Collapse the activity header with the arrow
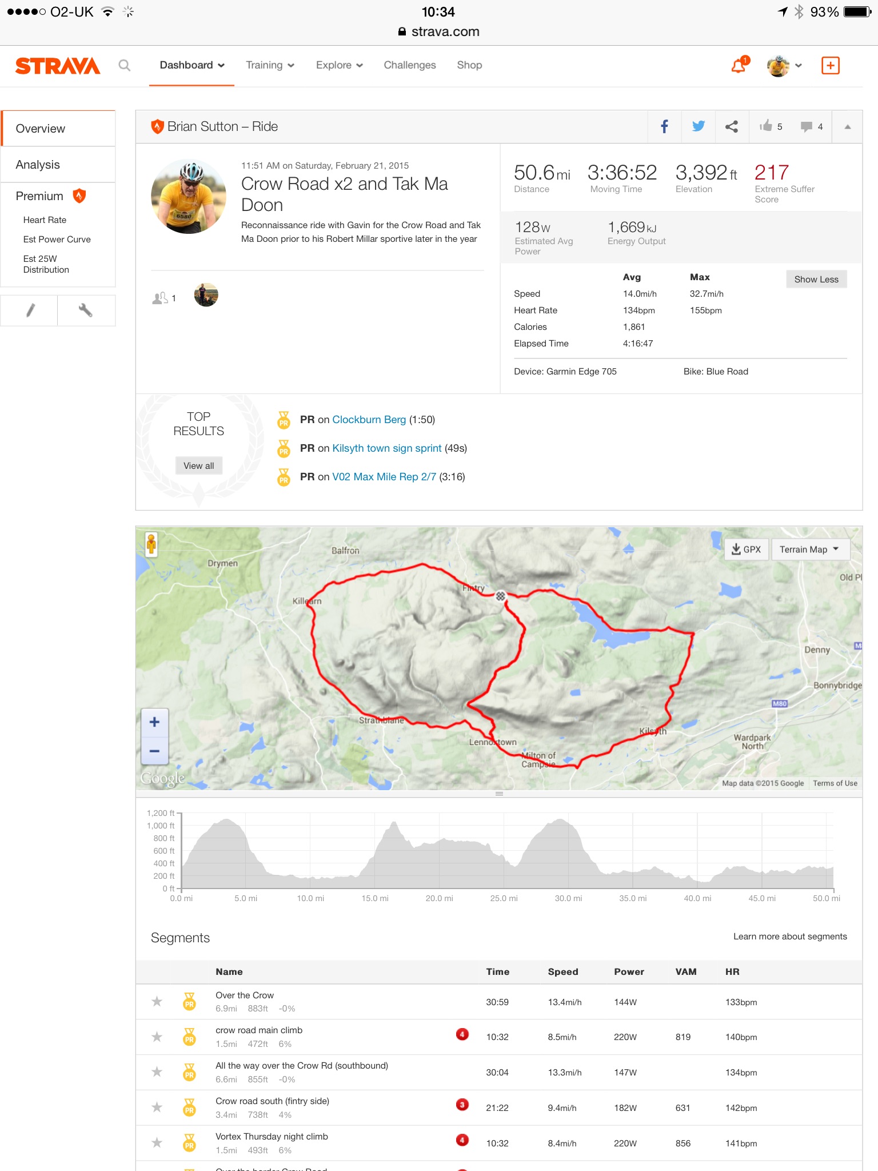 847,126
